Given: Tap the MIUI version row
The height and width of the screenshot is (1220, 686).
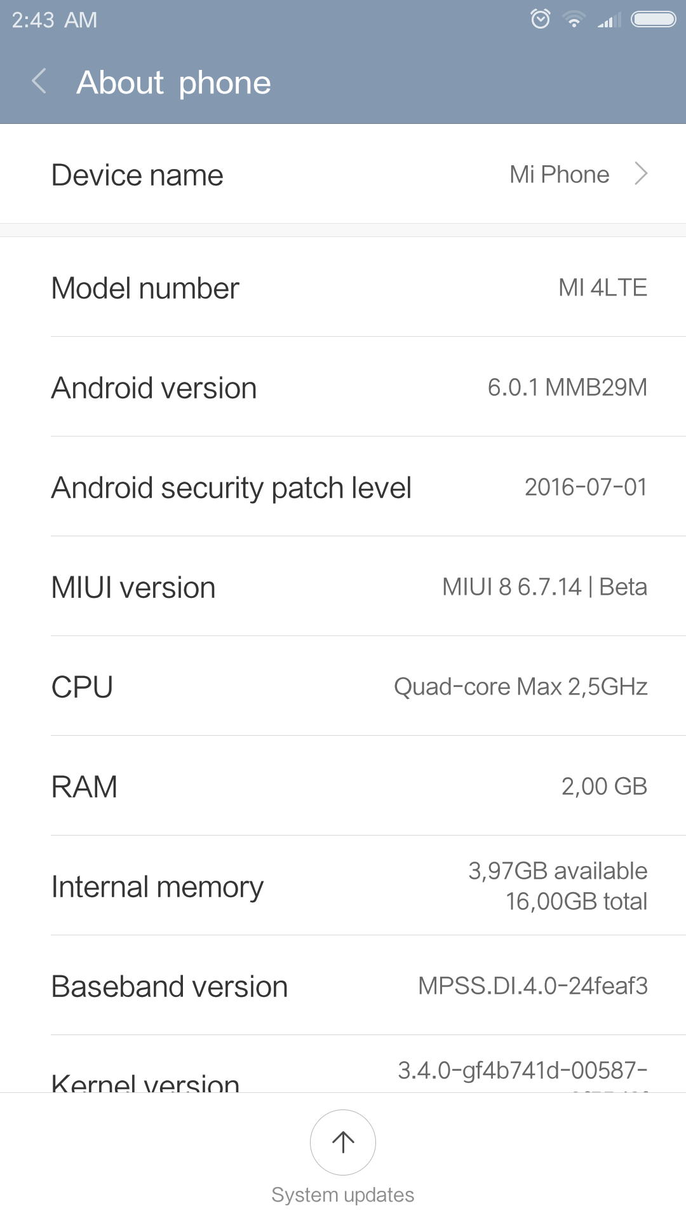Looking at the screenshot, I should tap(343, 587).
